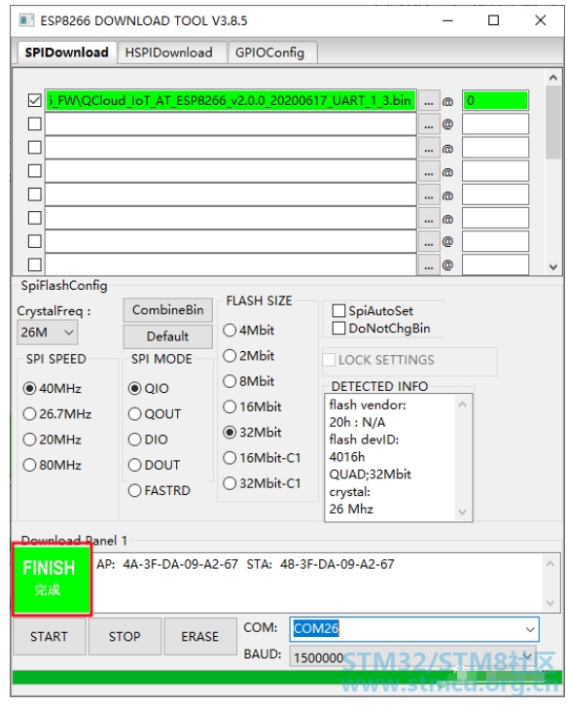Maximize the ESP8266 Download Tool window

tap(494, 20)
